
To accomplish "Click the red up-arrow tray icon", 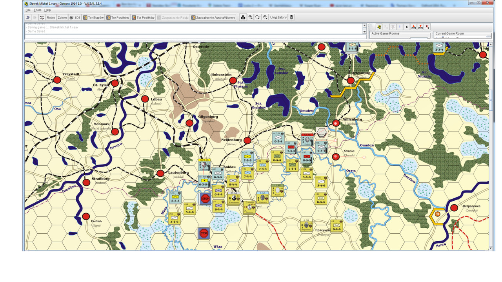I will point(420,27).
